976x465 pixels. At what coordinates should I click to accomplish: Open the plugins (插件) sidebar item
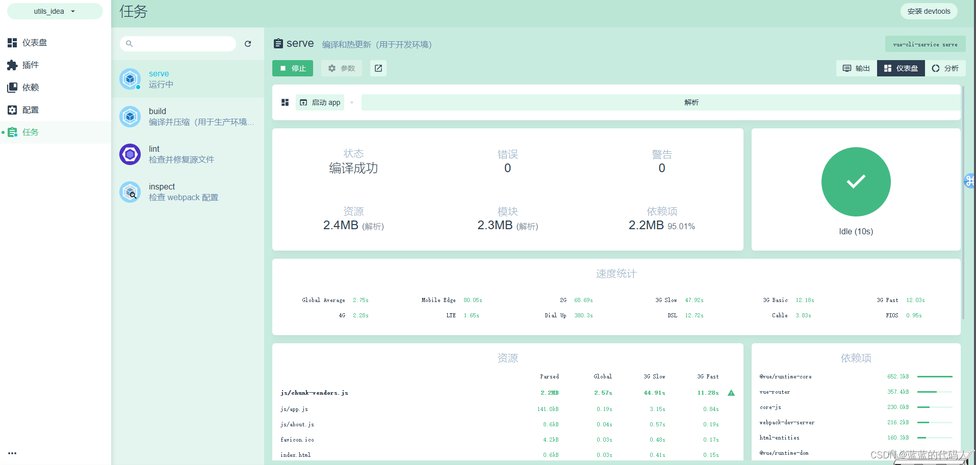coord(56,65)
